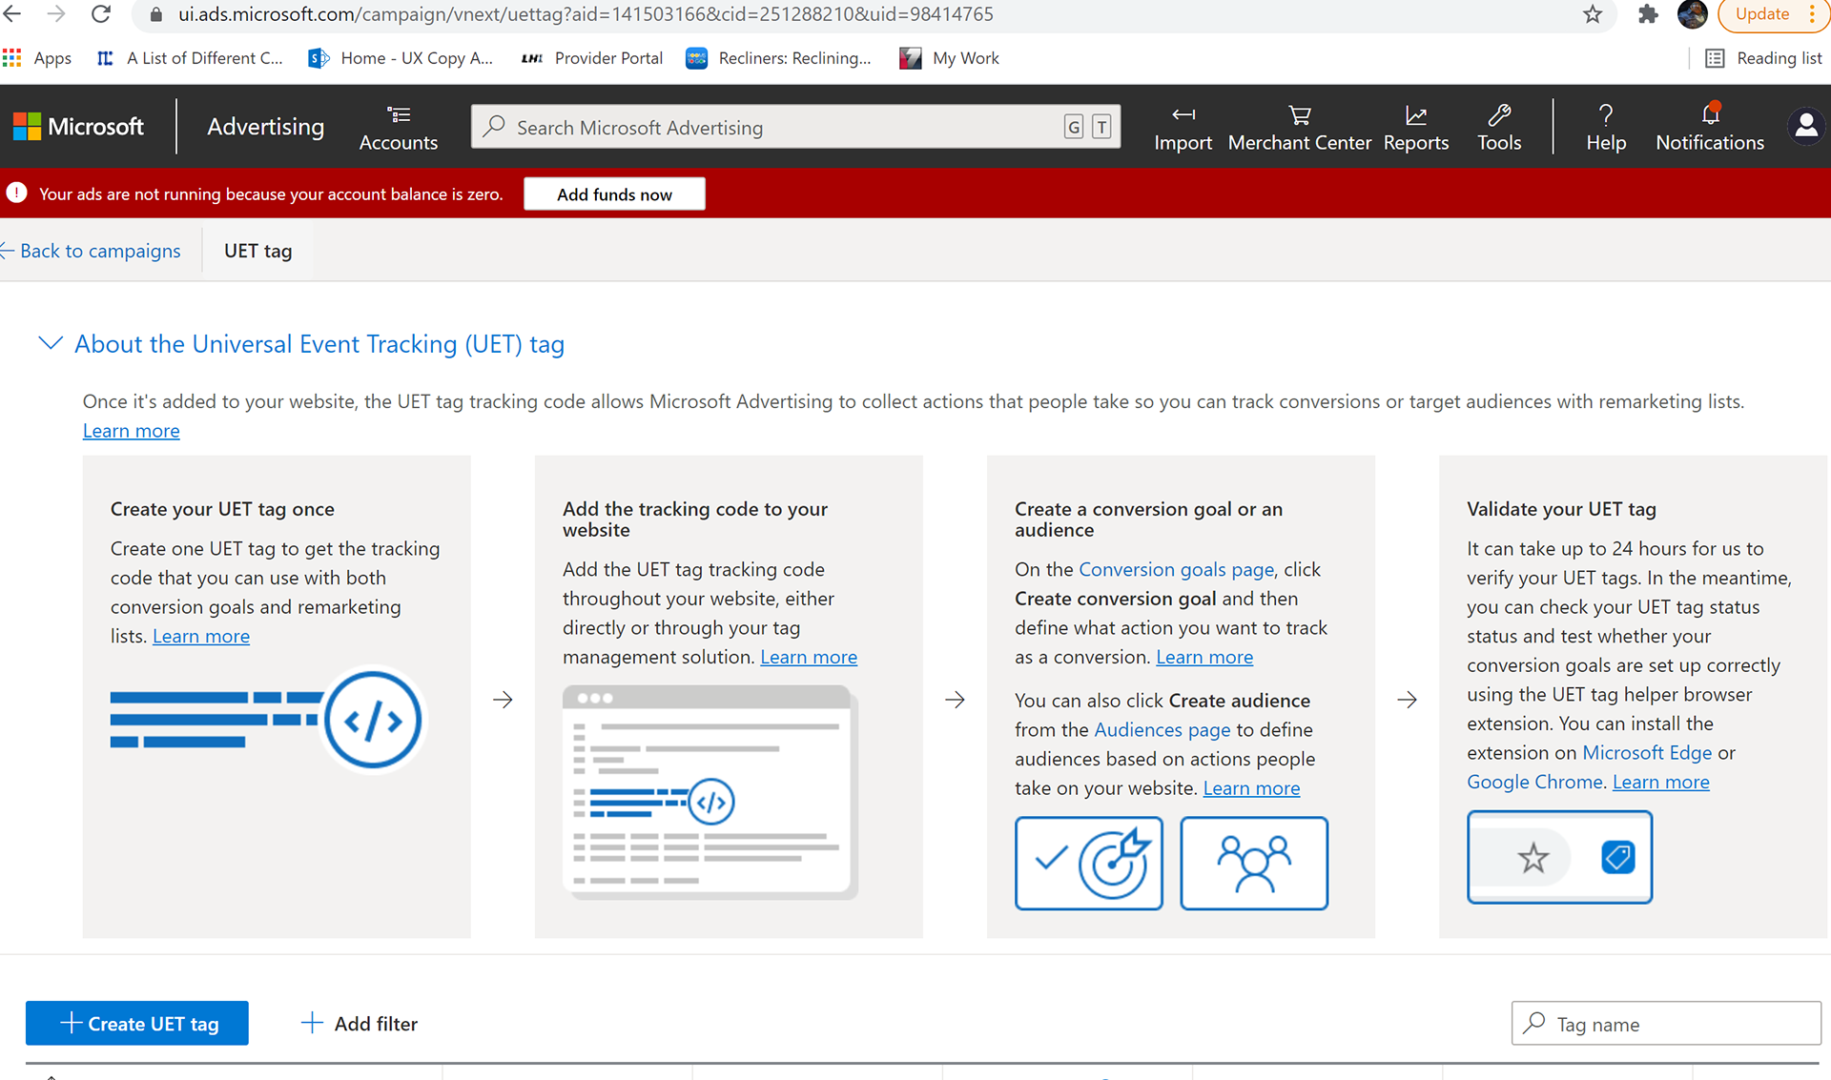Open the Help menu
1831x1080 pixels.
point(1606,128)
